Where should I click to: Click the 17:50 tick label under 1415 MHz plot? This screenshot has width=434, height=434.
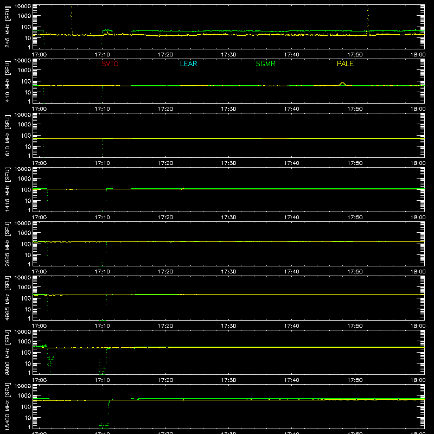[x=355, y=218]
